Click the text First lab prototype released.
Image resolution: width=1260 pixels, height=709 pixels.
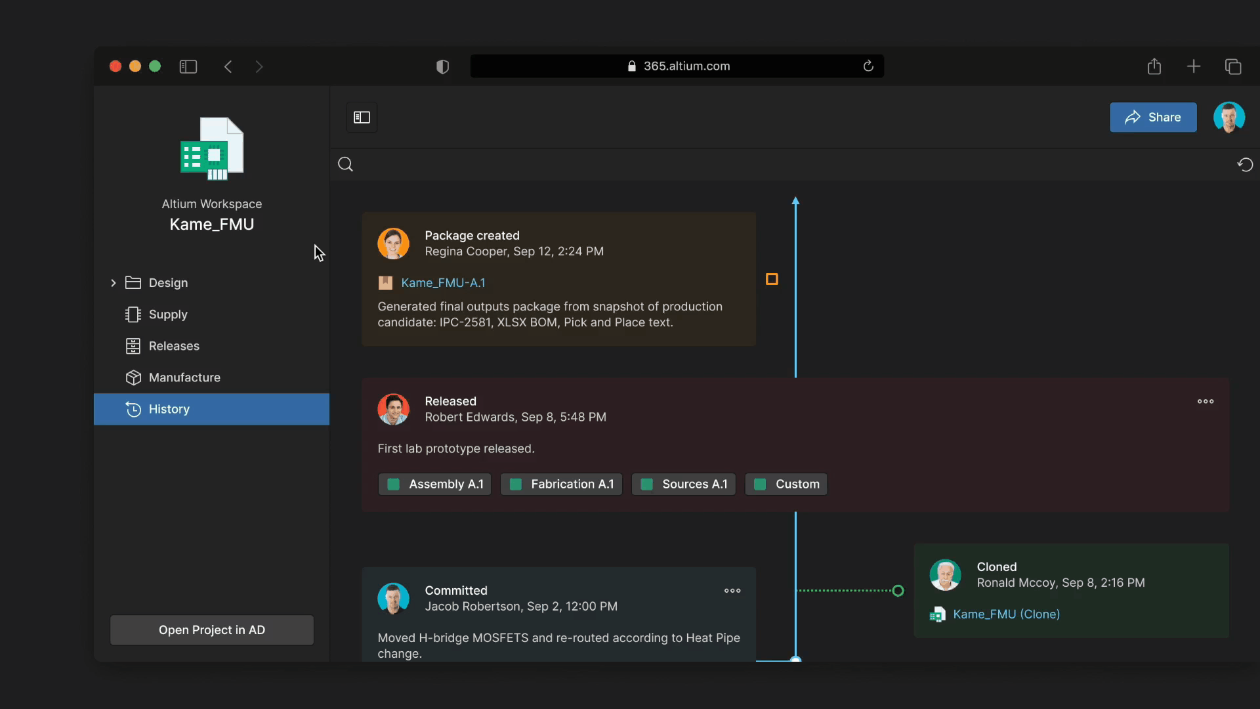[456, 449]
